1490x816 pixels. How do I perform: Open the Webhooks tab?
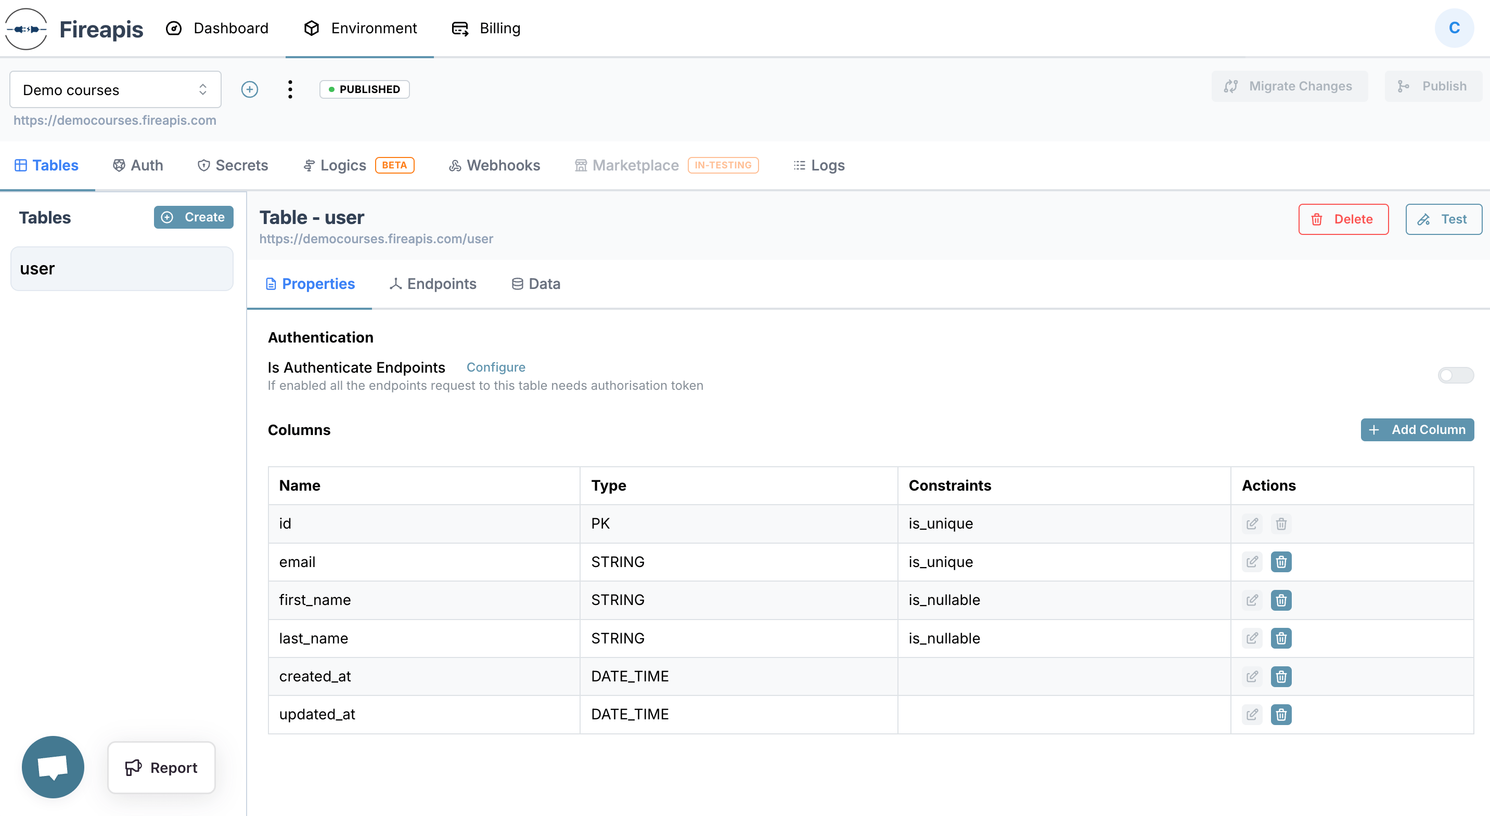(495, 165)
